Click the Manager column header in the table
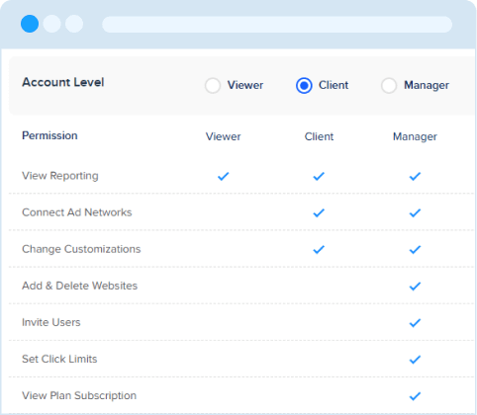477x415 pixels. point(415,136)
